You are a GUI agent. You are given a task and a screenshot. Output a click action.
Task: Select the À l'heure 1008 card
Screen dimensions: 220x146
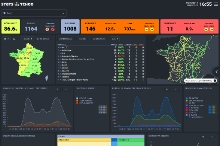pos(70,26)
